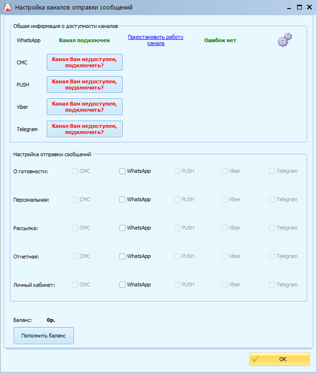Maximize the settings window
The height and width of the screenshot is (373, 317).
pos(299,7)
